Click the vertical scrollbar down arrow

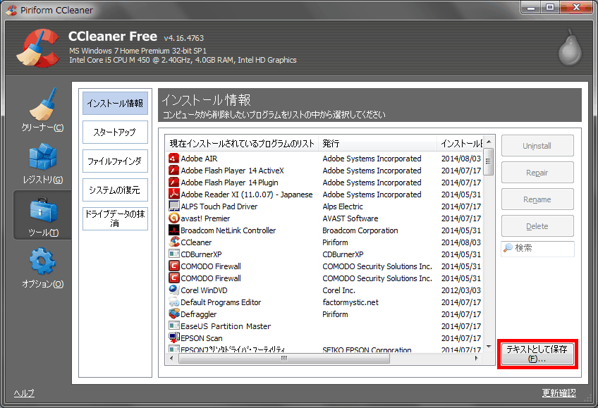489,347
